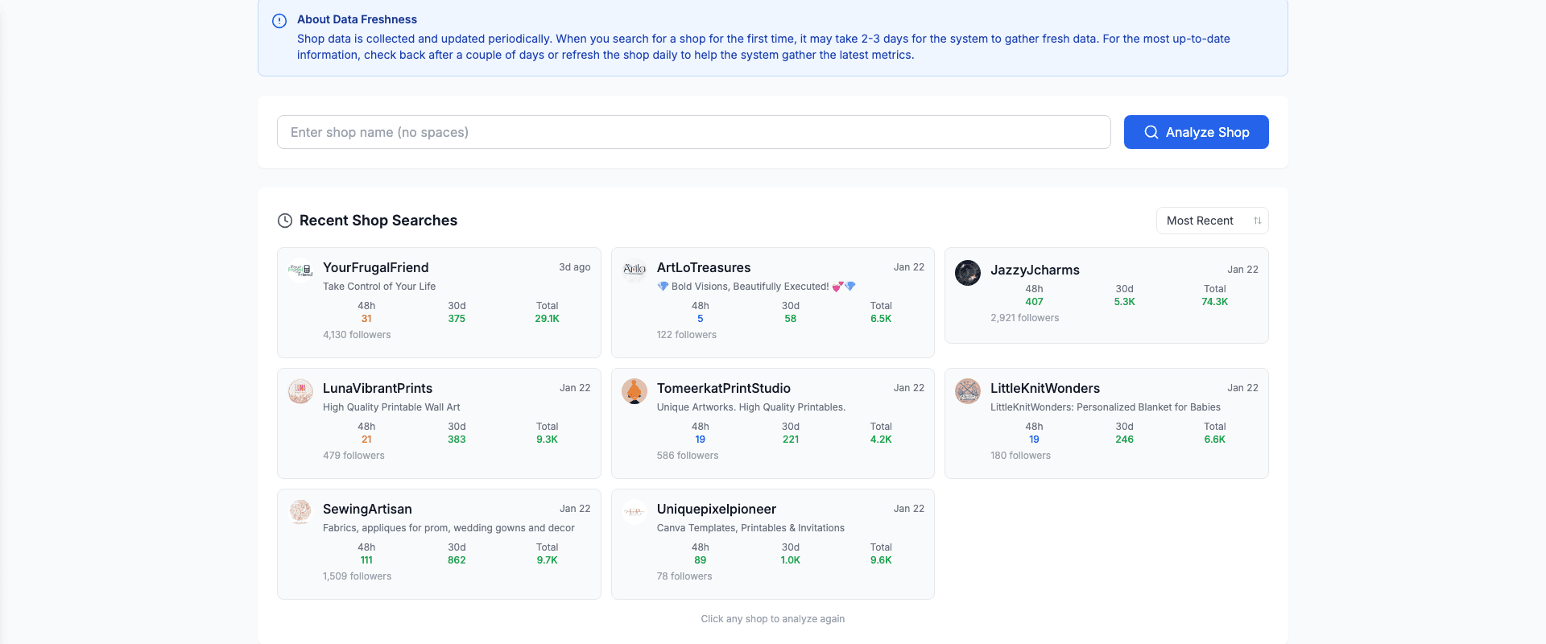Click the info icon beside About Data Freshness
The image size is (1546, 644).
[x=279, y=21]
